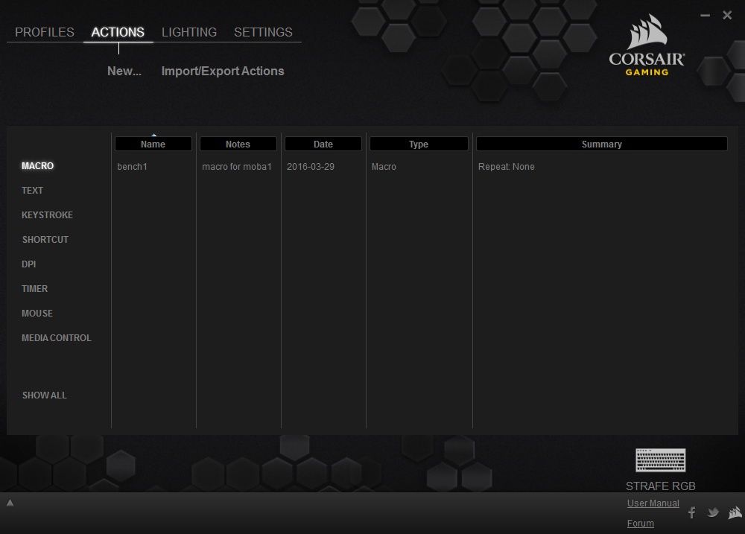745x534 pixels.
Task: Open Corsair Facebook page icon
Action: (x=692, y=512)
